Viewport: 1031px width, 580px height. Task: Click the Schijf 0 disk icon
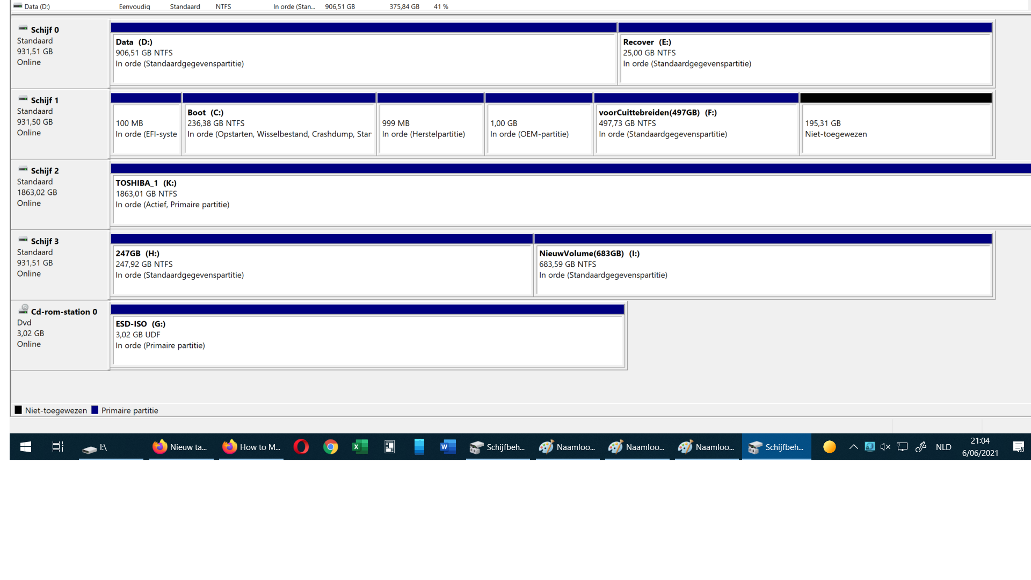(23, 28)
